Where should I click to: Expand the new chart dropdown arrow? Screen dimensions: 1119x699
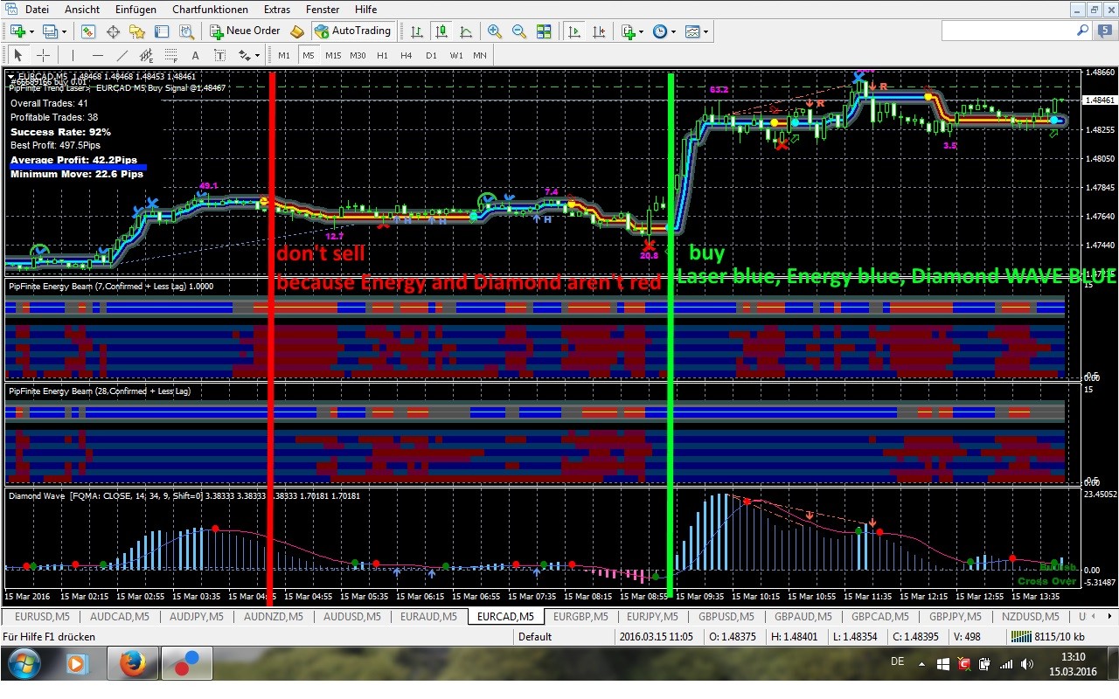click(x=31, y=32)
